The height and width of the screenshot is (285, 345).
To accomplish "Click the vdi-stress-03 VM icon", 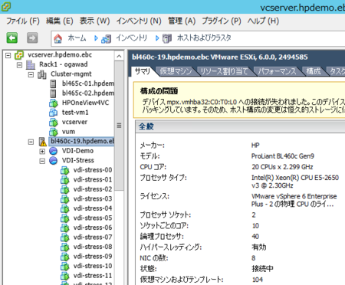I will (65, 199).
